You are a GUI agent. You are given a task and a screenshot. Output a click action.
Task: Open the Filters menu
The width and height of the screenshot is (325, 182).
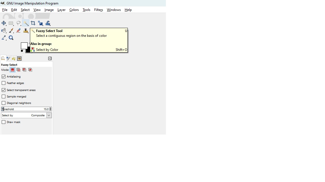(98, 10)
